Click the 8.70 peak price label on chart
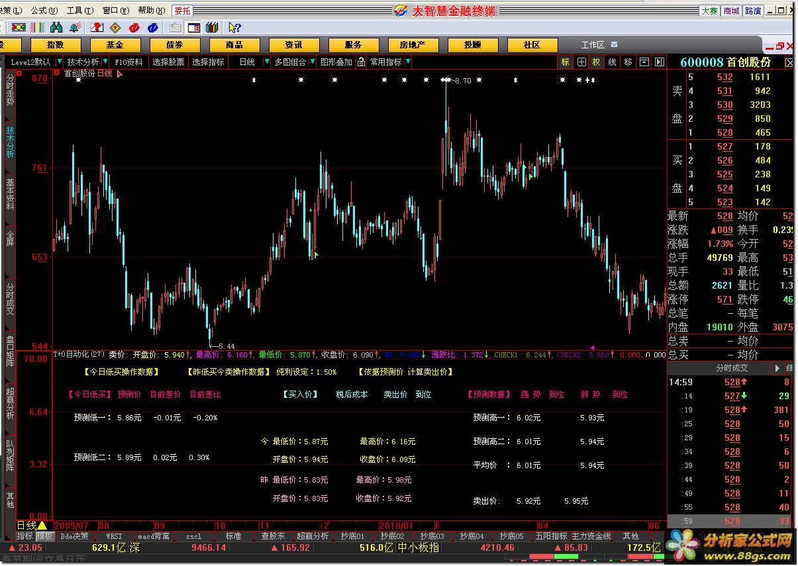 click(463, 81)
